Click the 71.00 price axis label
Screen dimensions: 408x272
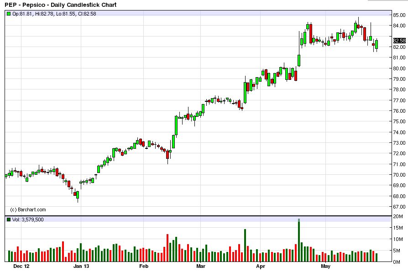point(399,164)
